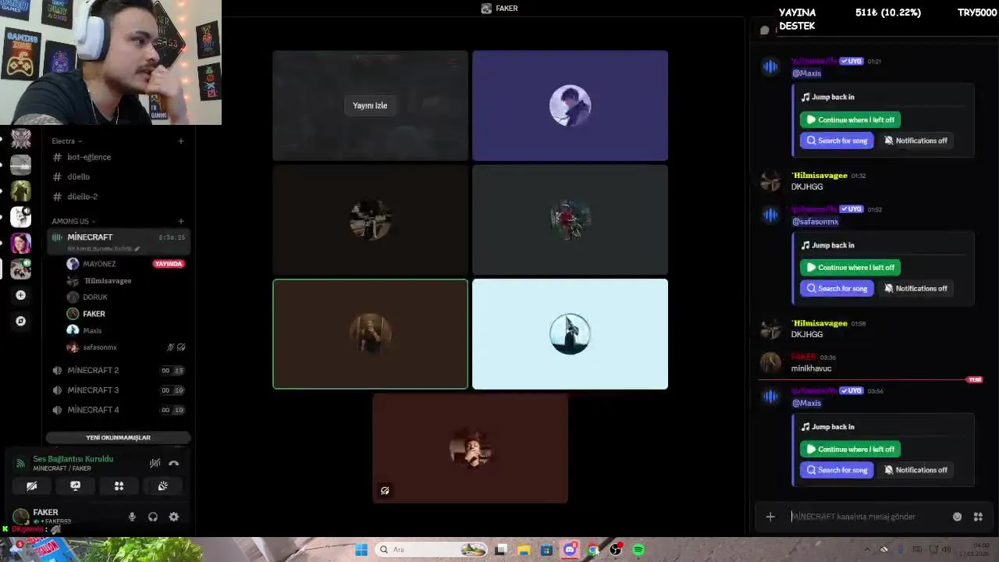Create a channel in AMONG US category

(x=181, y=222)
